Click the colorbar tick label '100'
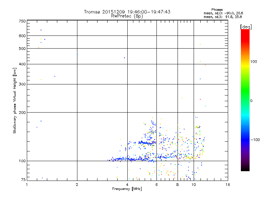The image size is (268, 201). coord(254,62)
